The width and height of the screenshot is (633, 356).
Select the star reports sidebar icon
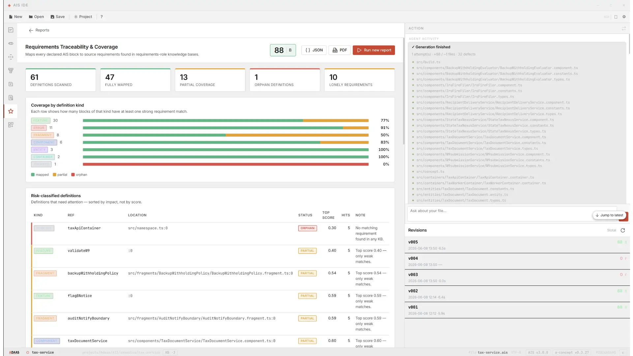(11, 111)
